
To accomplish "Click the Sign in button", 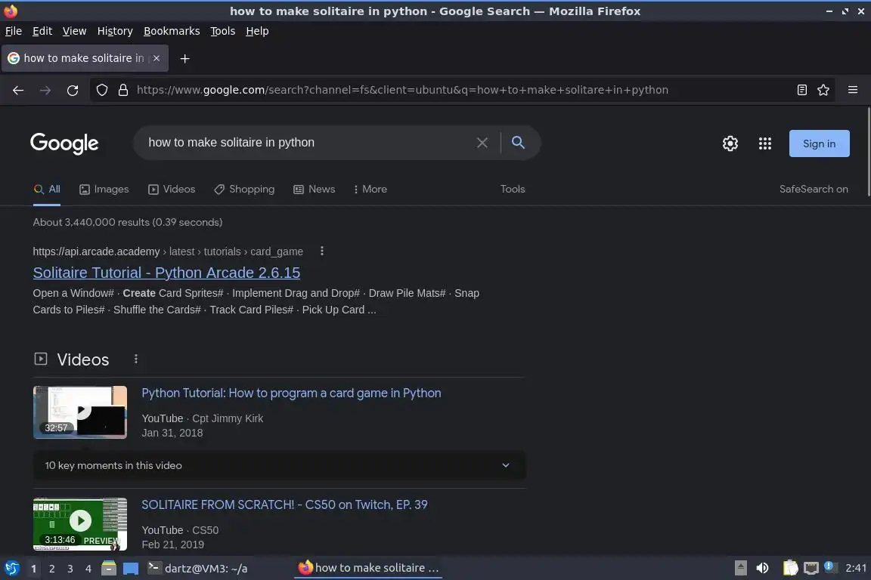I will [x=819, y=143].
